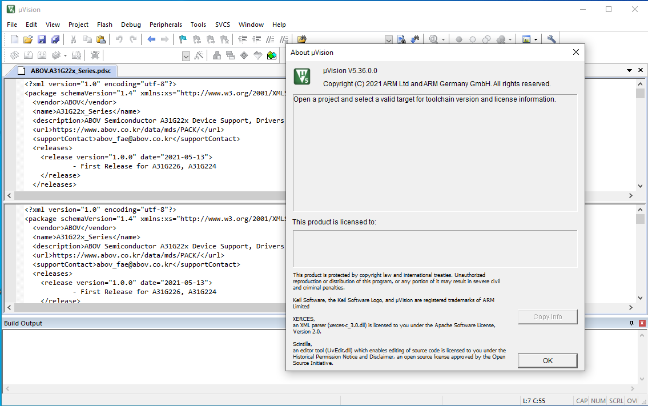Screen dimensions: 648x406
Task: Click OK in About µVision dialog
Action: [548, 360]
